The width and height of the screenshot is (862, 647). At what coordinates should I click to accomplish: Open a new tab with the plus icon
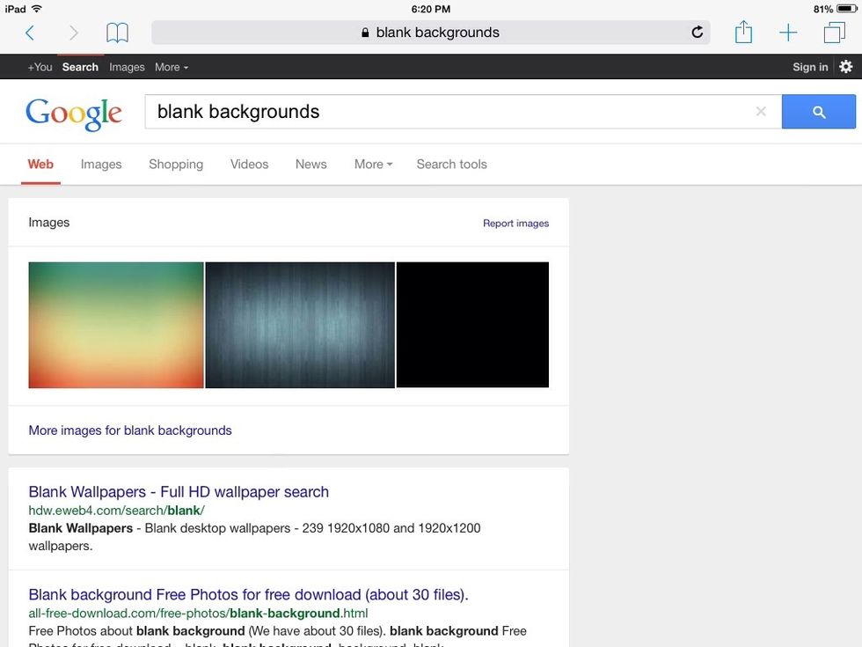pyautogui.click(x=788, y=32)
